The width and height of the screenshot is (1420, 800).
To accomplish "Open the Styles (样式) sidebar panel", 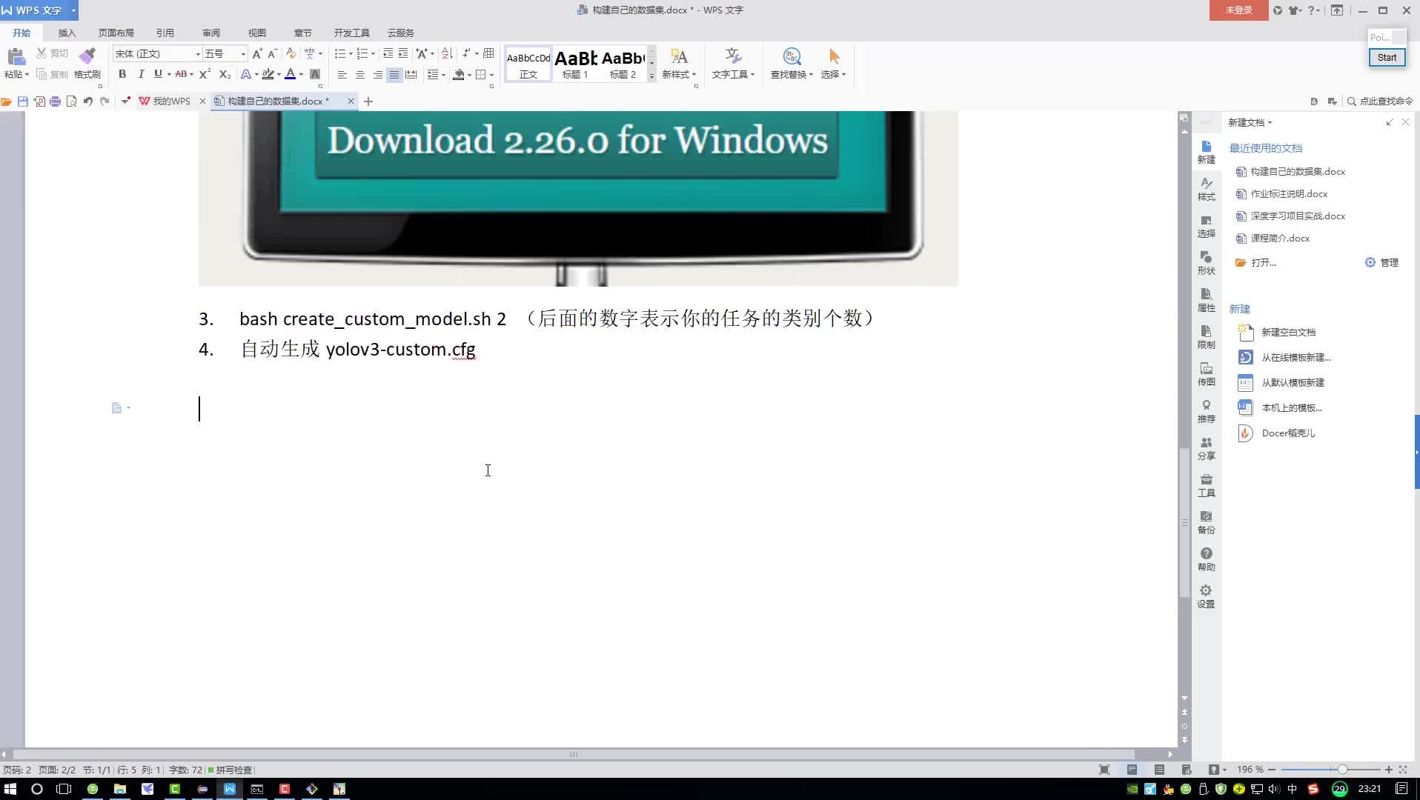I will pos(1206,190).
